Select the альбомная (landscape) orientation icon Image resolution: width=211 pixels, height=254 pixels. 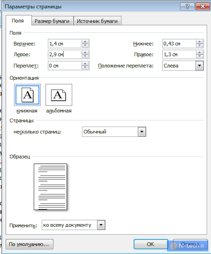tap(59, 95)
